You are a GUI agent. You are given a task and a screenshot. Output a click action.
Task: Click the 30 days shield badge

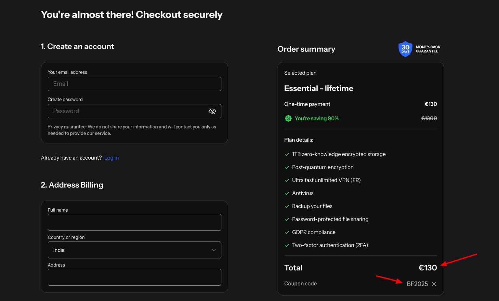(x=405, y=49)
